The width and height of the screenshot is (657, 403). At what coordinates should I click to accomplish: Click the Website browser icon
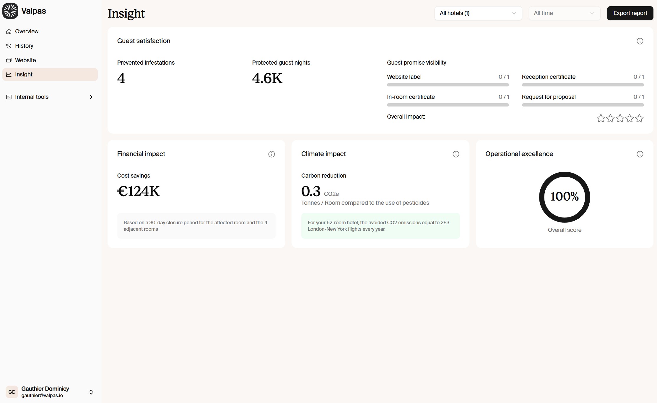click(9, 60)
